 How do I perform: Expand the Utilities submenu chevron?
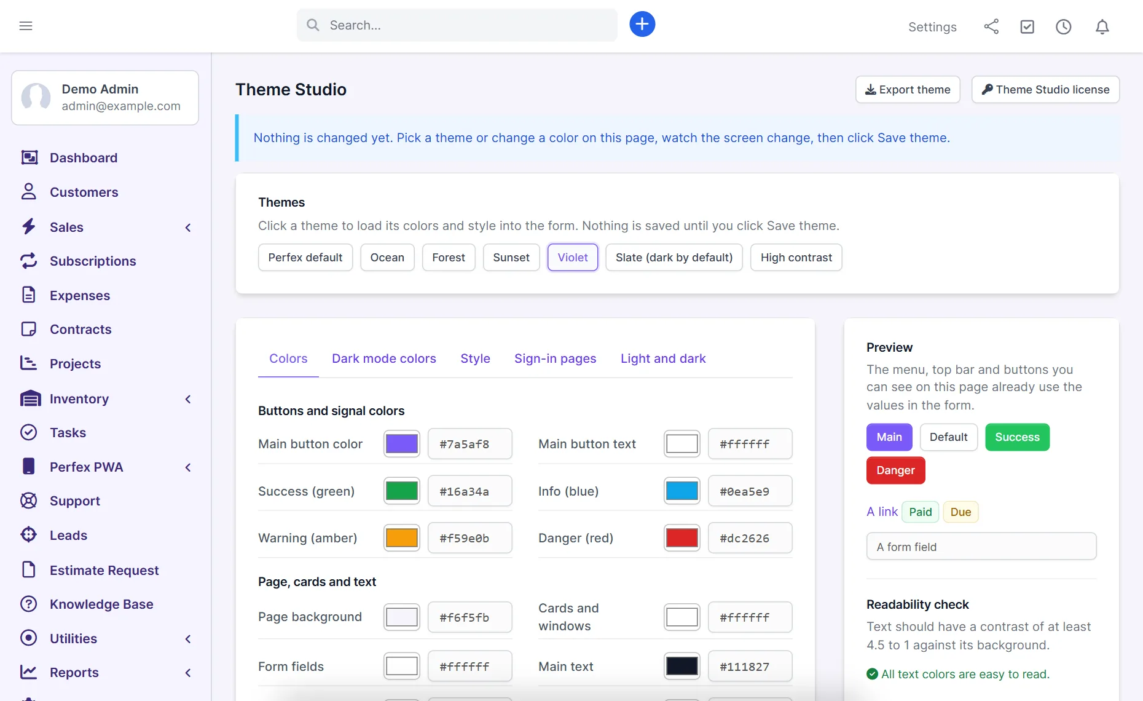tap(188, 639)
